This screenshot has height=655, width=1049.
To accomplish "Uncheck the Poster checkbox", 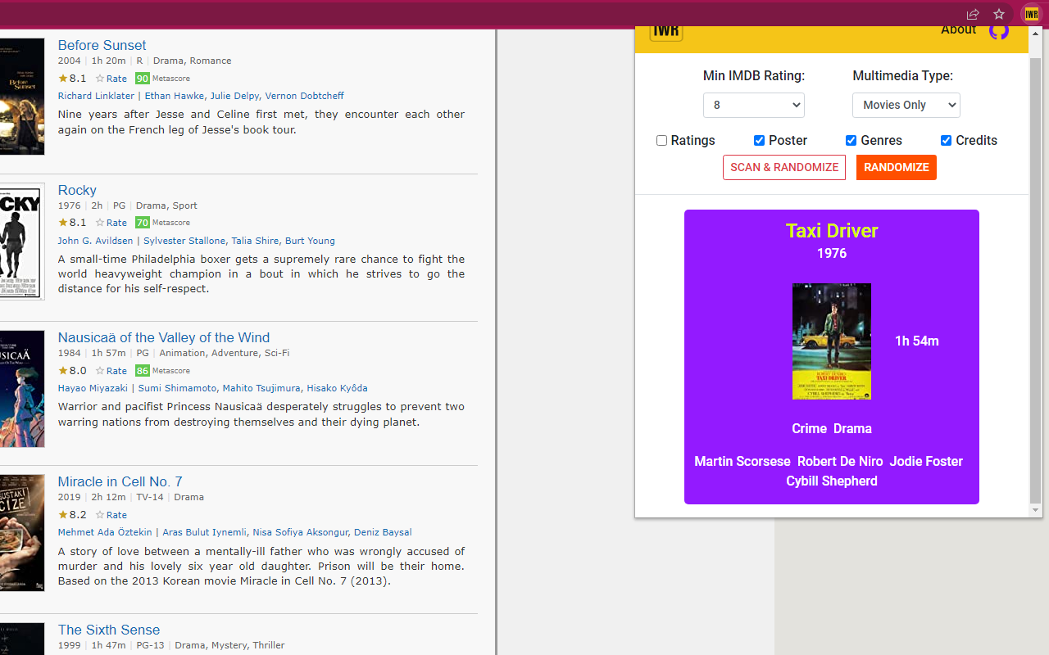I will (760, 141).
